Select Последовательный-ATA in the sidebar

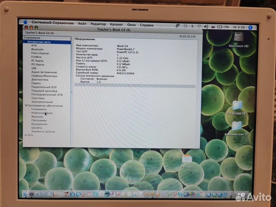47,95
